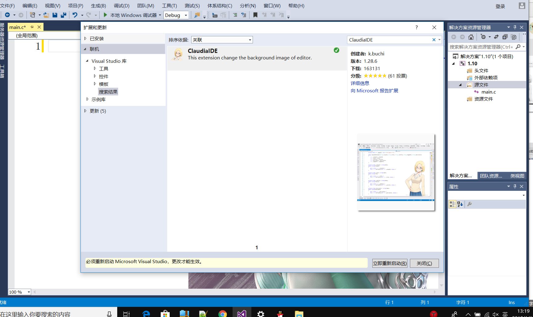Click the Categorized view icon in Properties
533x317 pixels.
[452, 204]
